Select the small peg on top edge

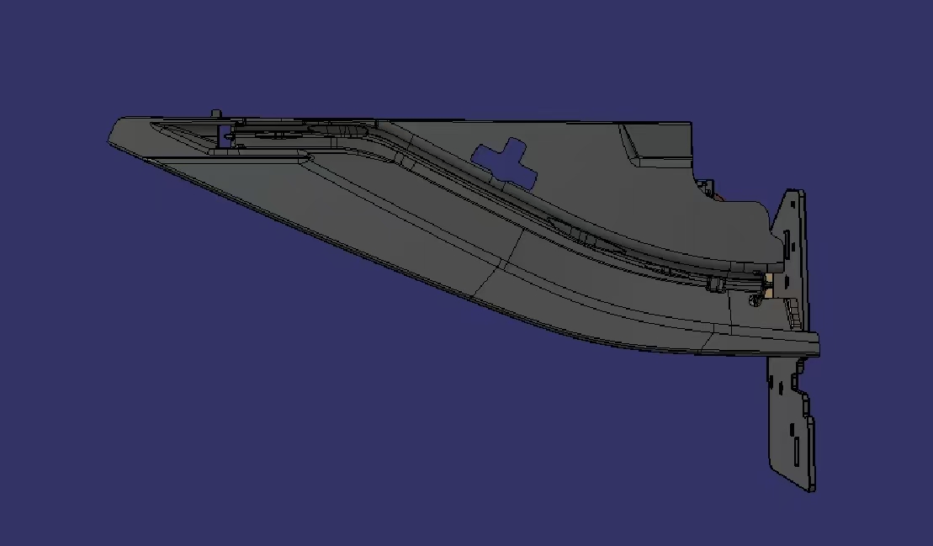point(216,113)
